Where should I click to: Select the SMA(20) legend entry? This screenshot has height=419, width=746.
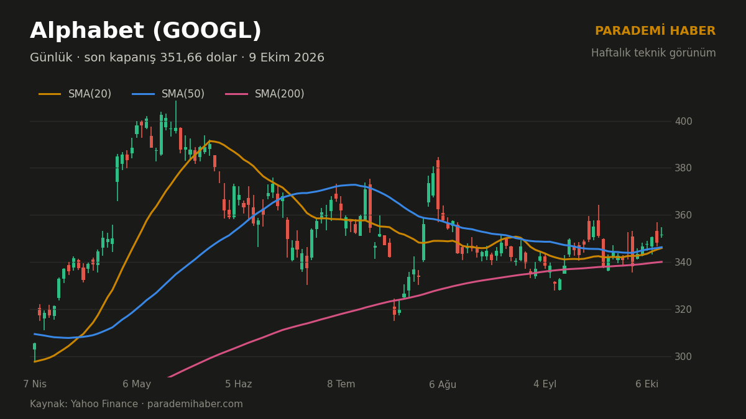pyautogui.click(x=75, y=94)
